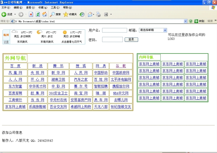The width and height of the screenshot is (217, 153).
Task: Open the 谷歌 link
Action: pyautogui.click(x=121, y=66)
